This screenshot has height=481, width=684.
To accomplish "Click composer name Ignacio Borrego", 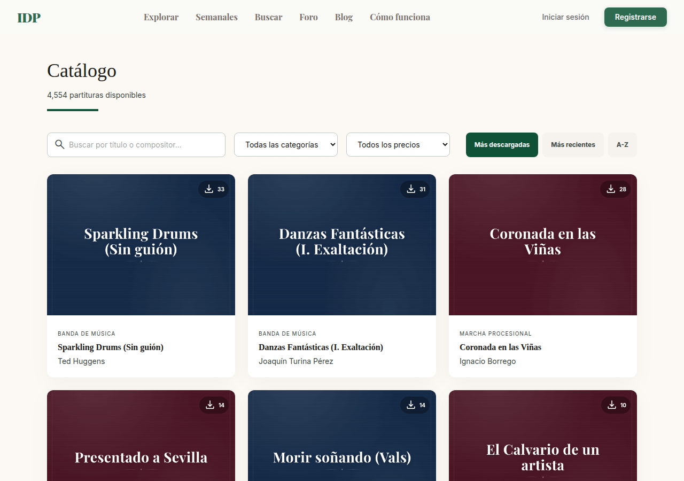I will coord(487,361).
